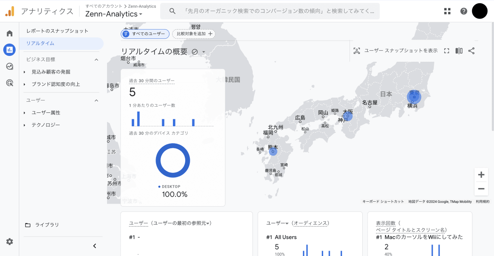Click the Google Analytics logo
The width and height of the screenshot is (494, 256).
pyautogui.click(x=9, y=12)
